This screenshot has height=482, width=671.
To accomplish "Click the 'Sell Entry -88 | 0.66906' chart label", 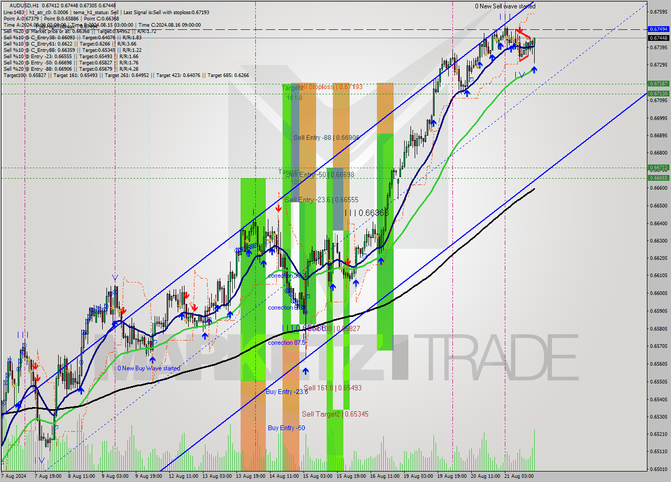I will pyautogui.click(x=327, y=137).
